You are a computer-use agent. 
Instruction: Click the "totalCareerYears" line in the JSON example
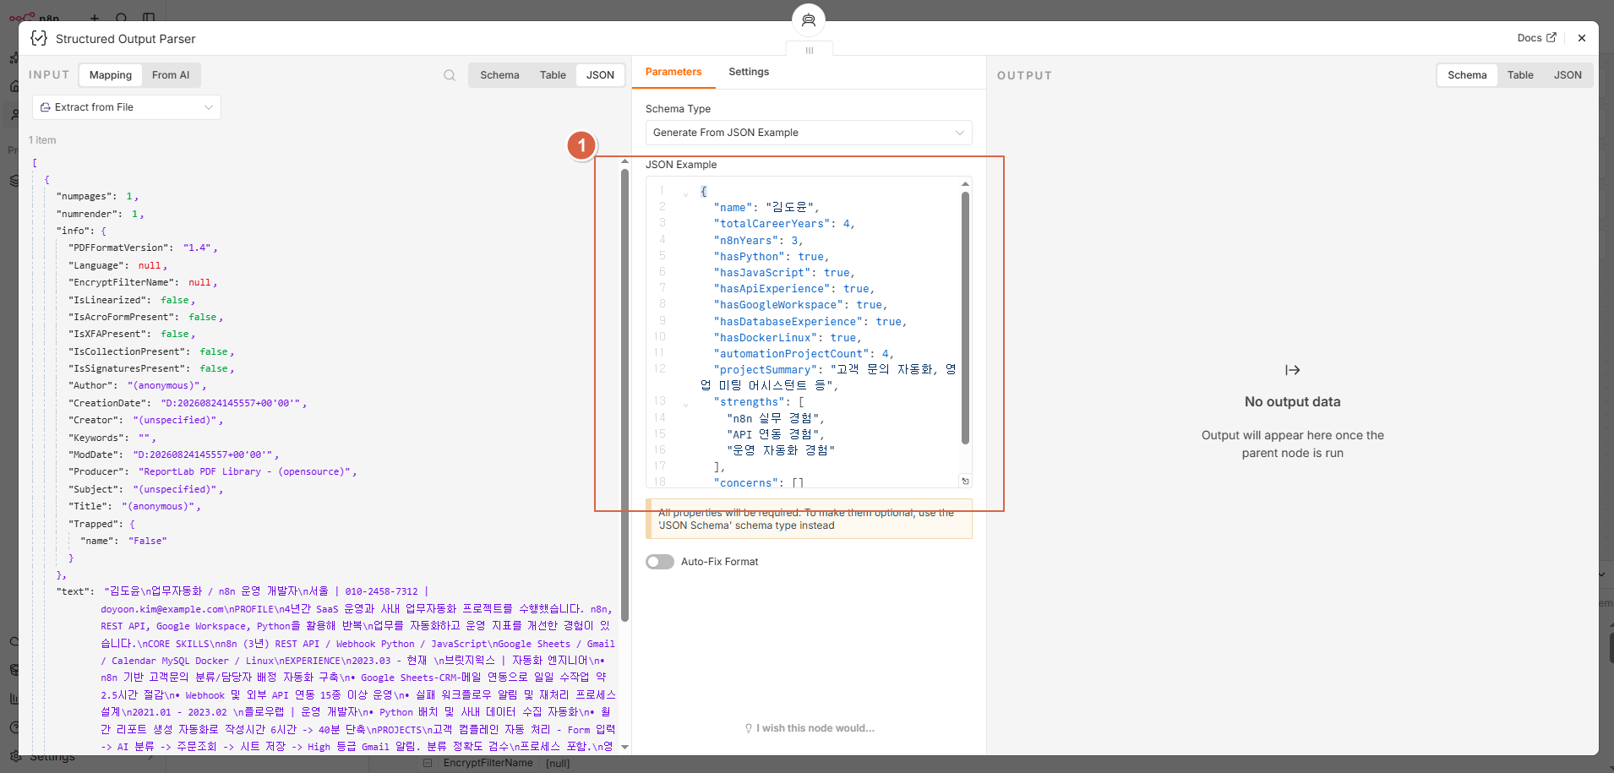pos(784,224)
